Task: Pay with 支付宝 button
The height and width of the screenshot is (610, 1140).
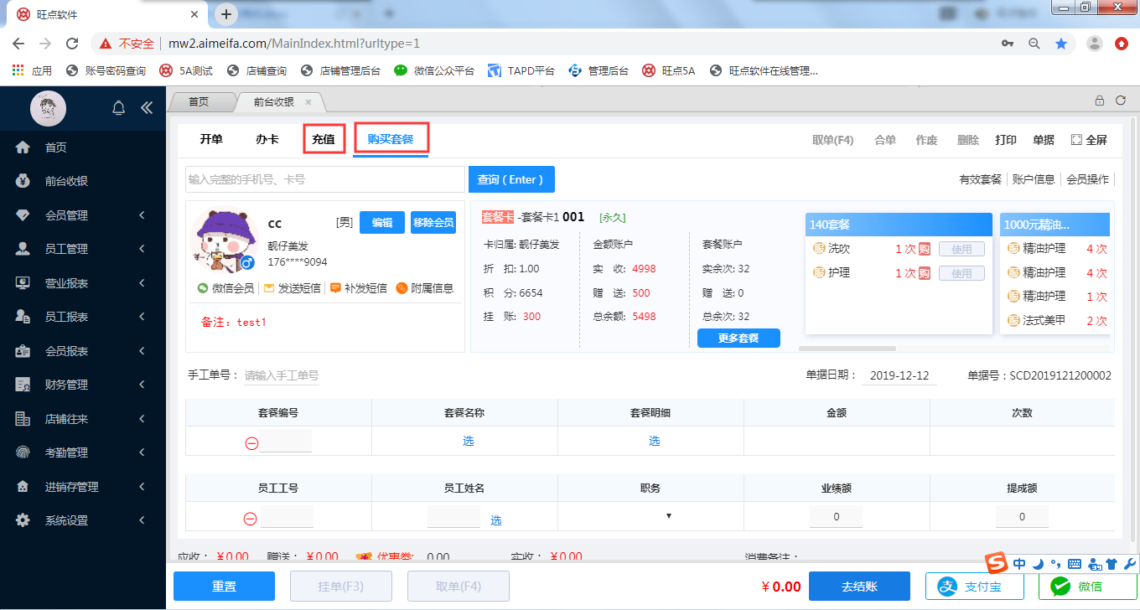Action: click(x=976, y=587)
